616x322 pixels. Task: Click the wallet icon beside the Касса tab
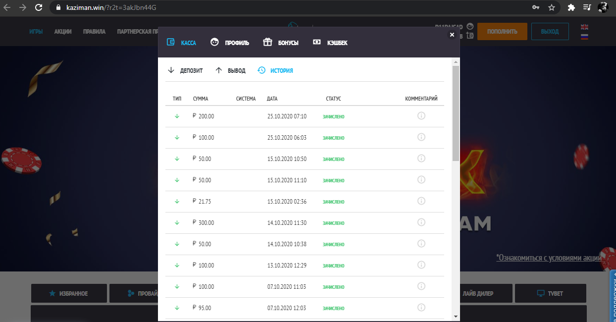click(x=171, y=43)
